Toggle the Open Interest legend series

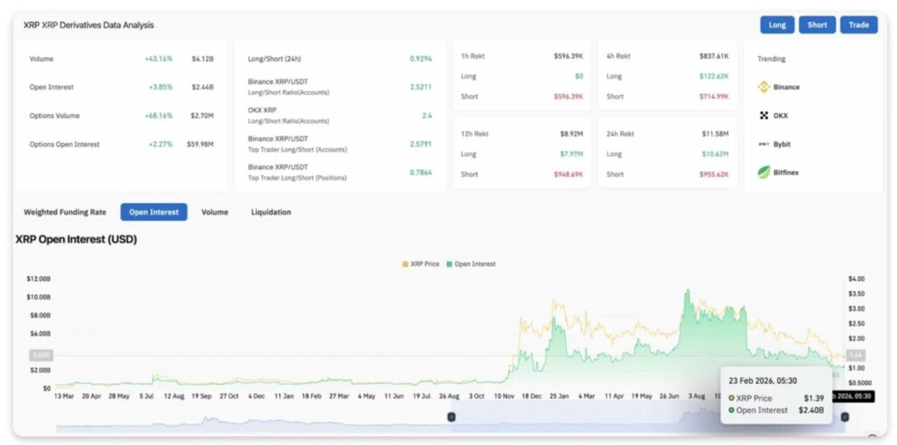[x=471, y=264]
